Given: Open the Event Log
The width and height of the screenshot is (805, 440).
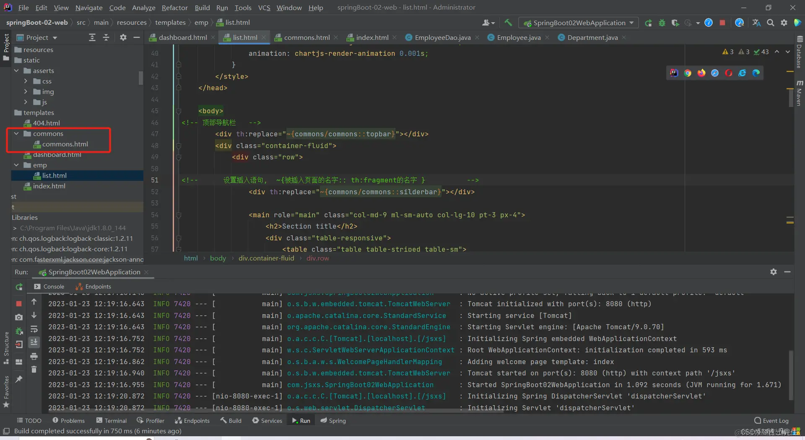Looking at the screenshot, I should click(771, 421).
